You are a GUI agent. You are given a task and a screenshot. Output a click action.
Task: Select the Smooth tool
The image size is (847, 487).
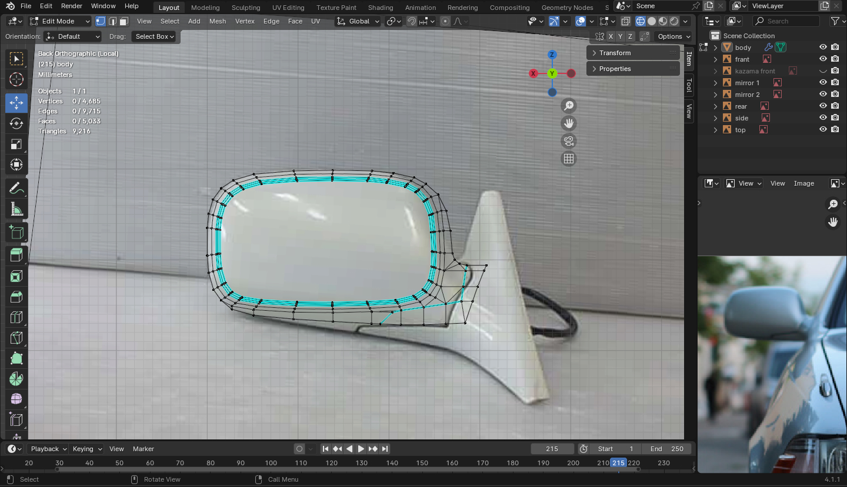click(16, 399)
